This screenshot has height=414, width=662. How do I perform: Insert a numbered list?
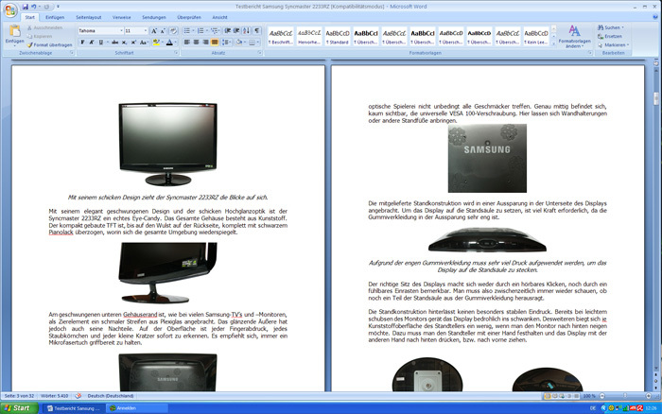tap(200, 31)
